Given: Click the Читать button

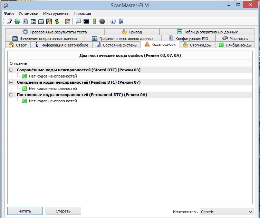Looking at the screenshot, I should pyautogui.click(x=25, y=211).
